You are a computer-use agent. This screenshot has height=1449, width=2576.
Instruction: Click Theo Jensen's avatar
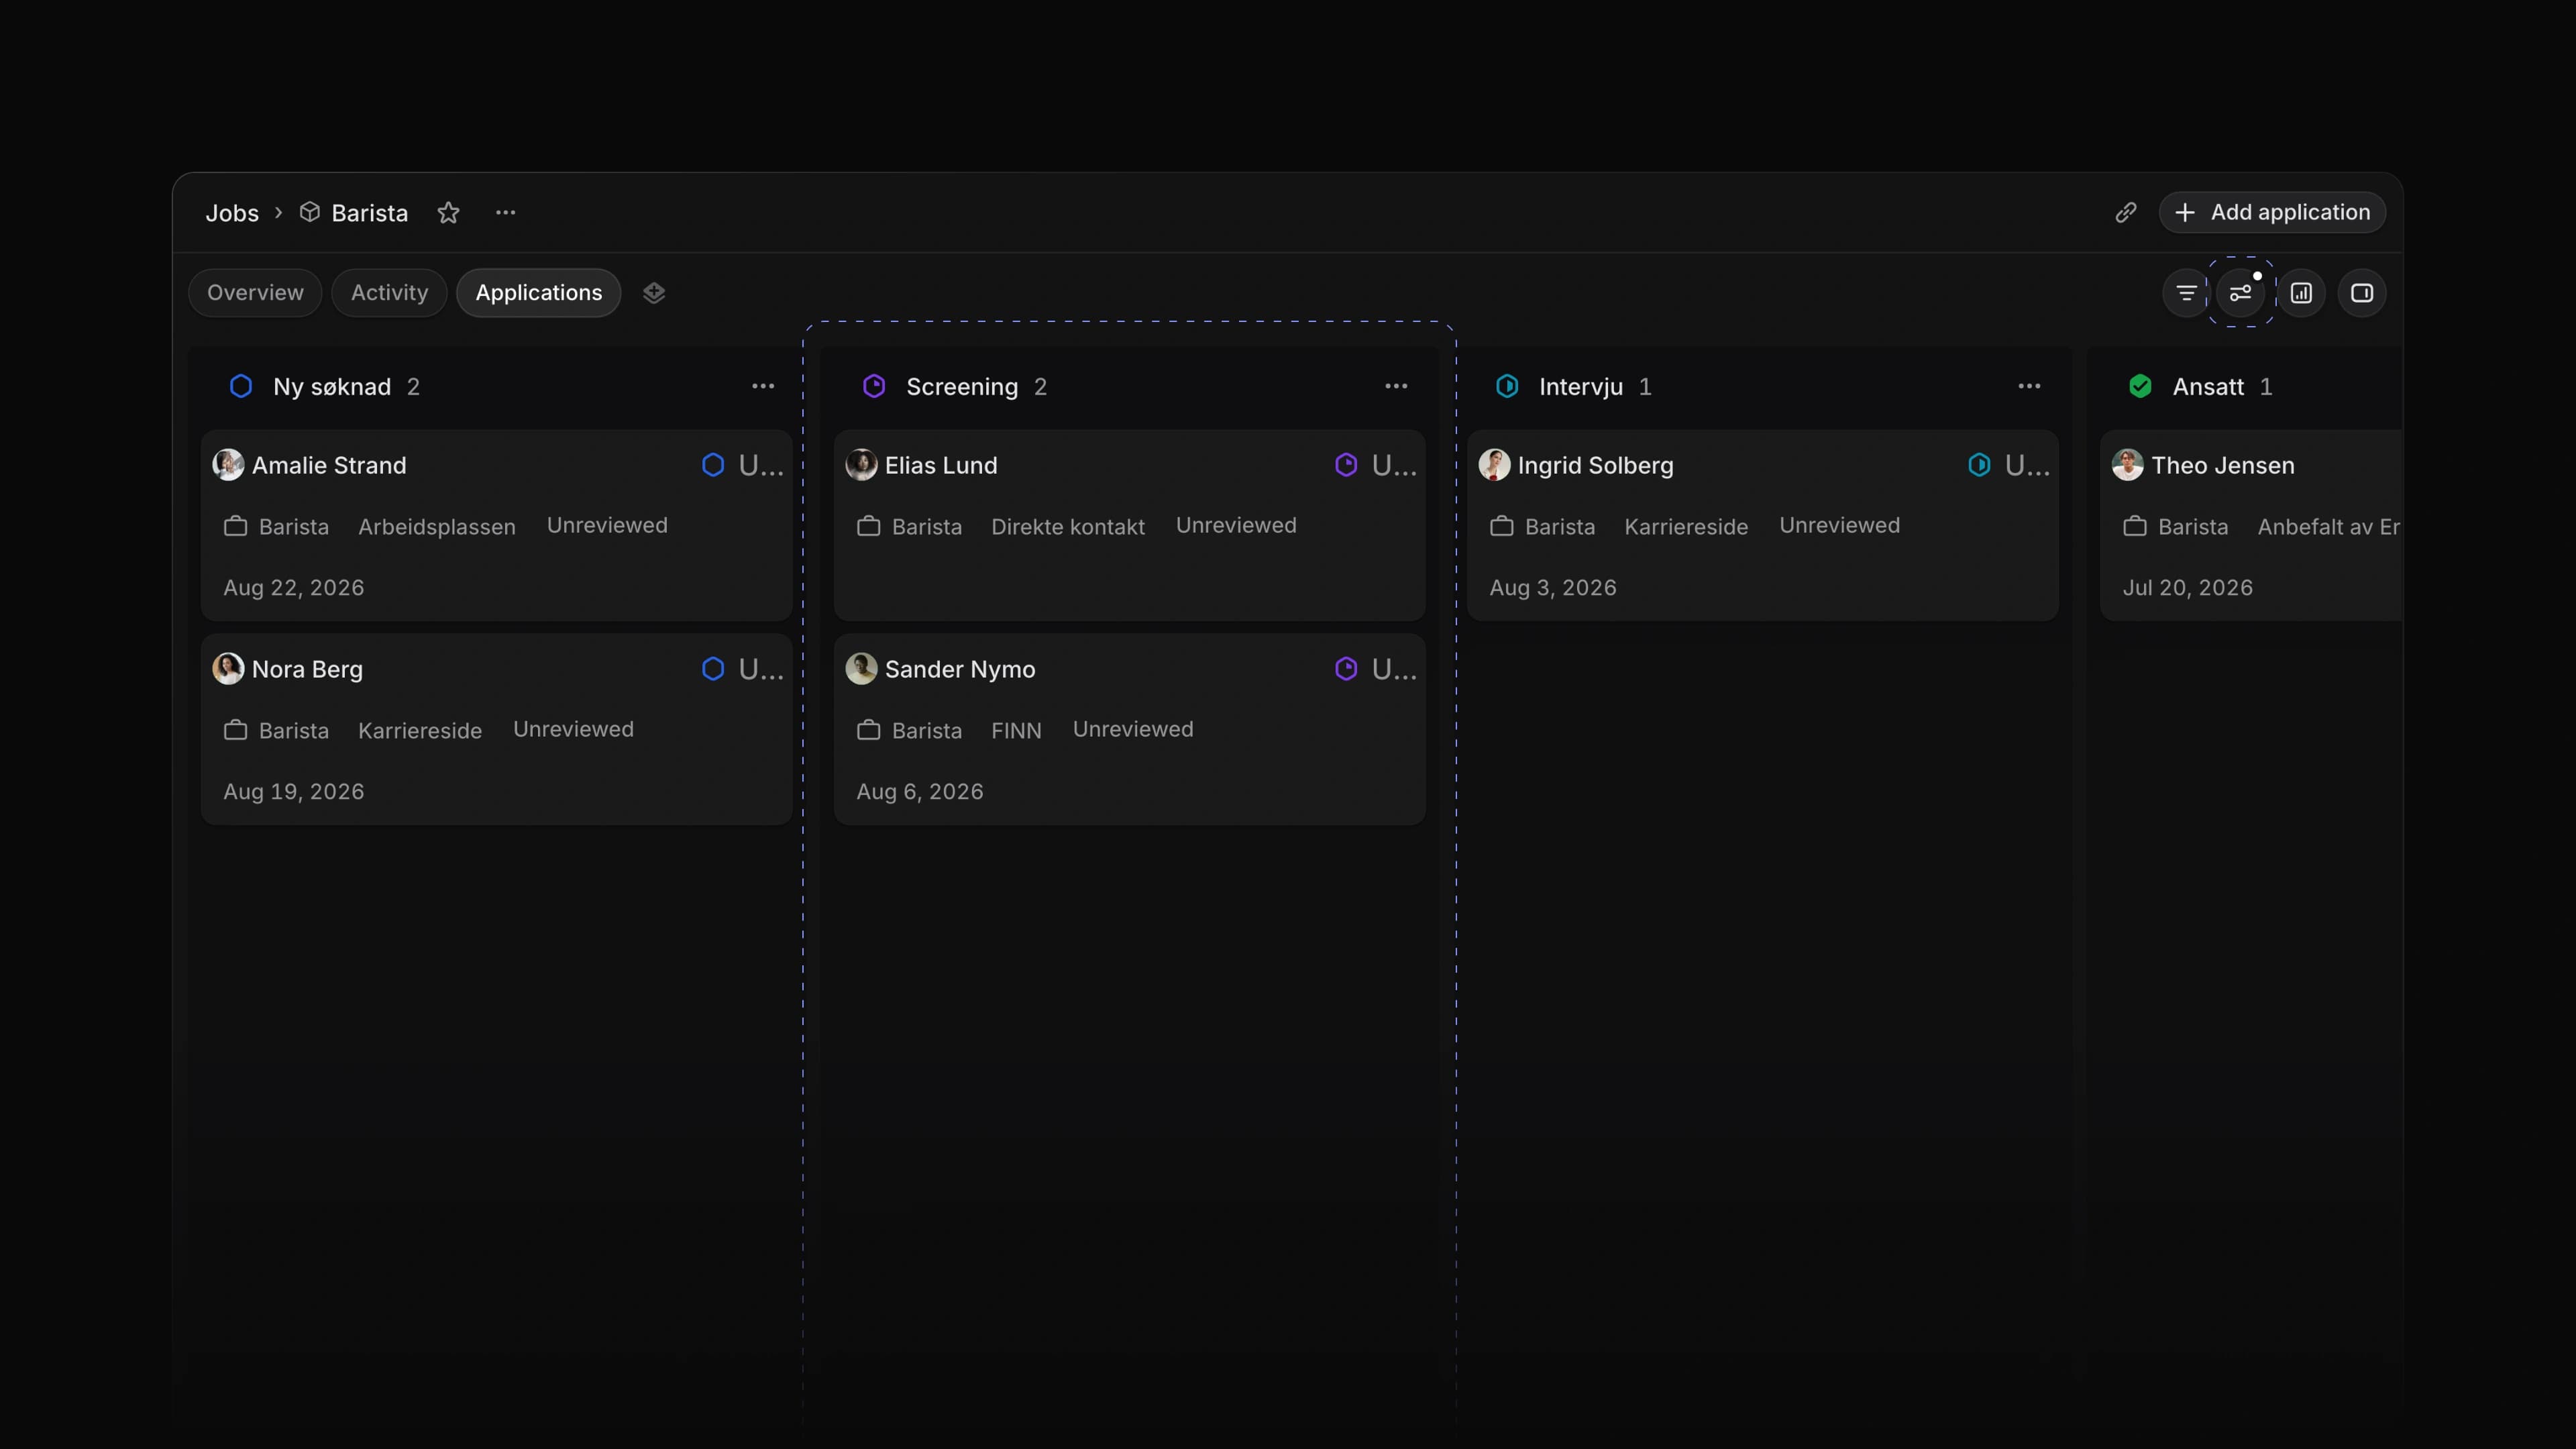(2127, 465)
